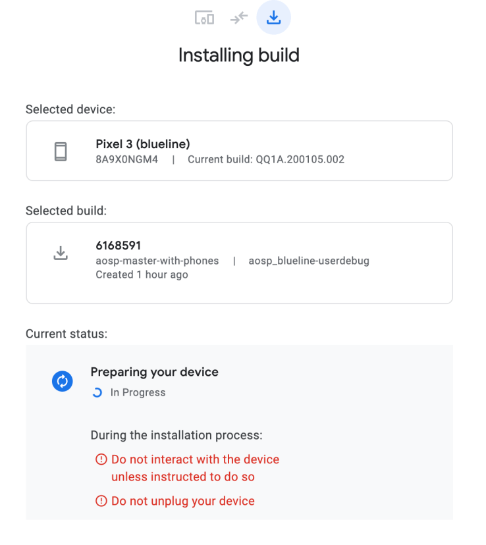Screen dimensions: 486x545
Task: Click the aosp-master-with-phones branch label
Action: pyautogui.click(x=157, y=261)
